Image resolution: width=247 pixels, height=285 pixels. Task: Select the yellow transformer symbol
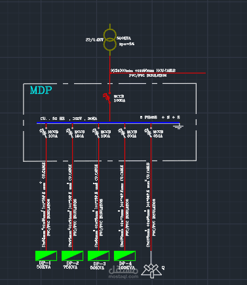(110, 40)
